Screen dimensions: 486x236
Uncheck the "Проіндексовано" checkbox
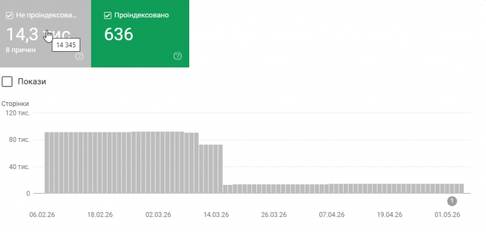(x=108, y=15)
